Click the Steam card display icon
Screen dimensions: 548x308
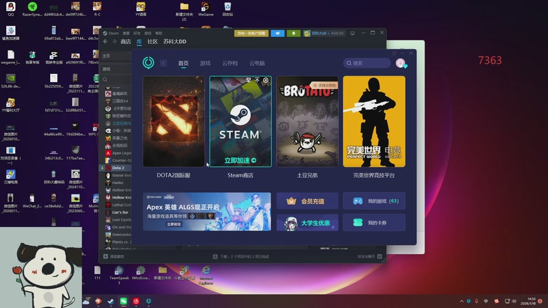pyautogui.click(x=248, y=80)
